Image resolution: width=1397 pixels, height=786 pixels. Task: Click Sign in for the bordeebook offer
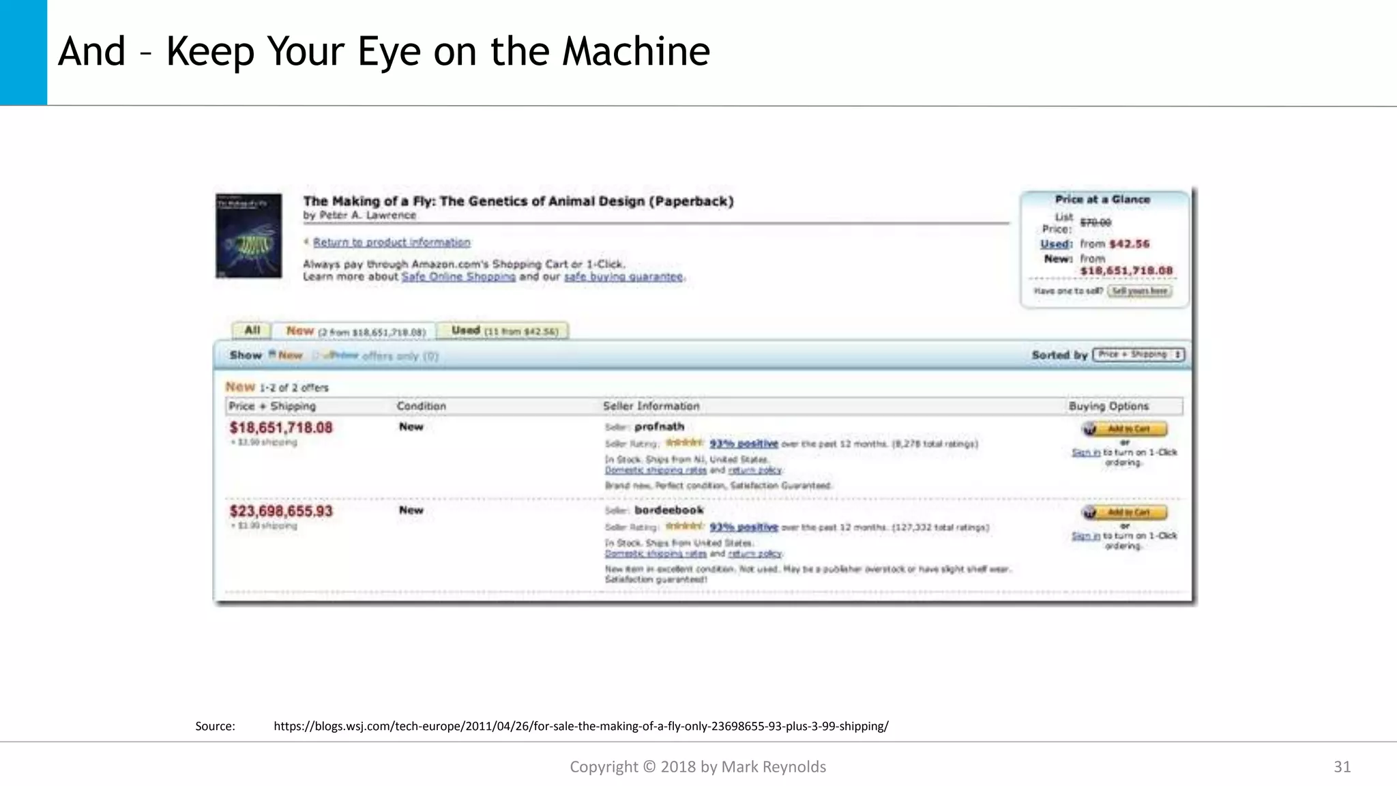click(x=1085, y=536)
